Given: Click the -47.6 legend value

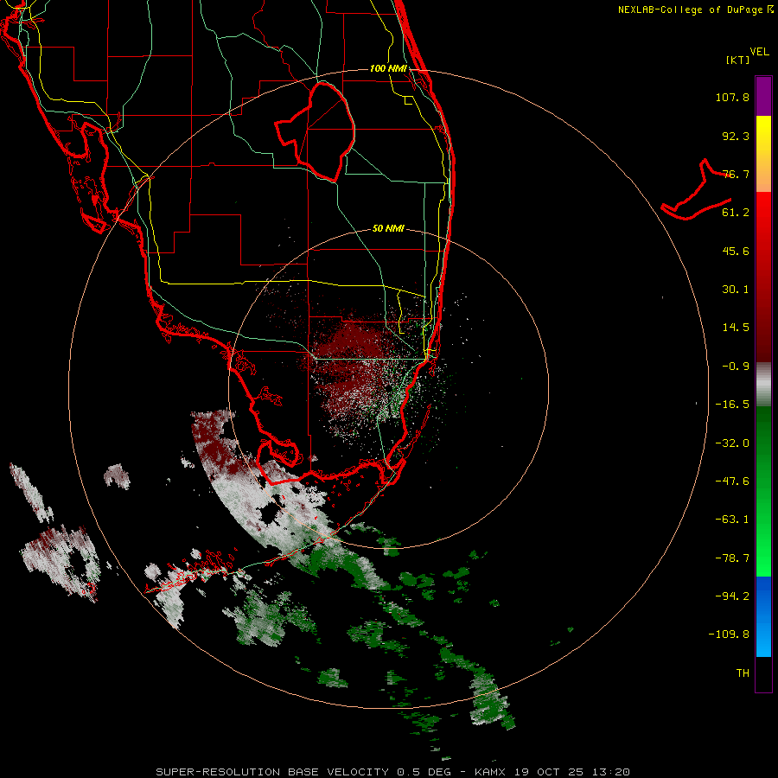Looking at the screenshot, I should point(732,481).
